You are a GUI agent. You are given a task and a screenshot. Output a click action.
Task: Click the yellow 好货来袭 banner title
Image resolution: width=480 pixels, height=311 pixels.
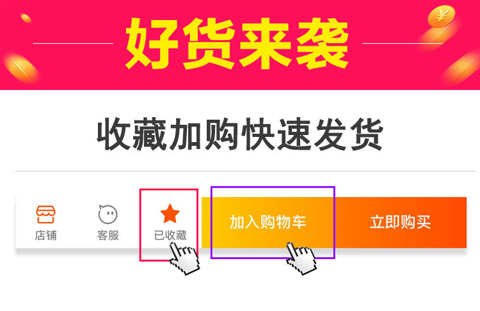pyautogui.click(x=237, y=44)
